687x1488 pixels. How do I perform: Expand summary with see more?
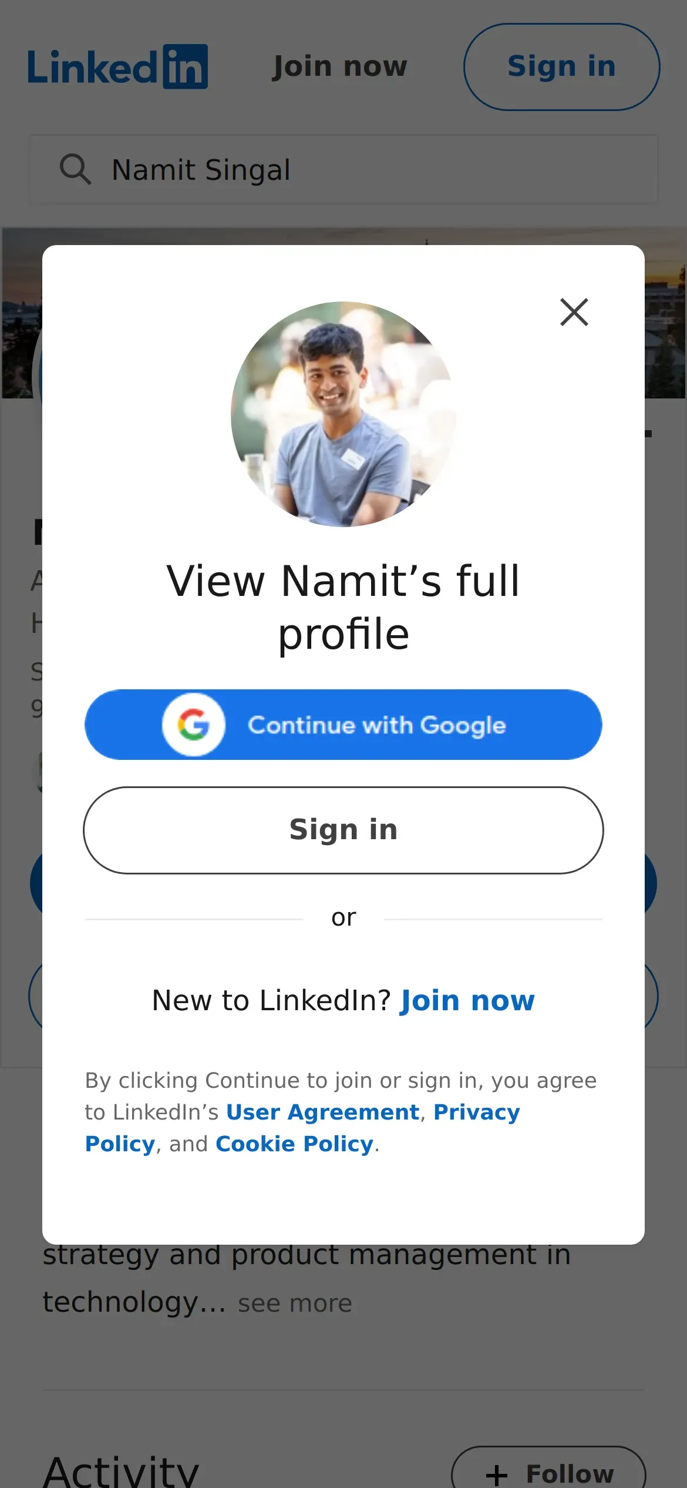(x=295, y=1303)
